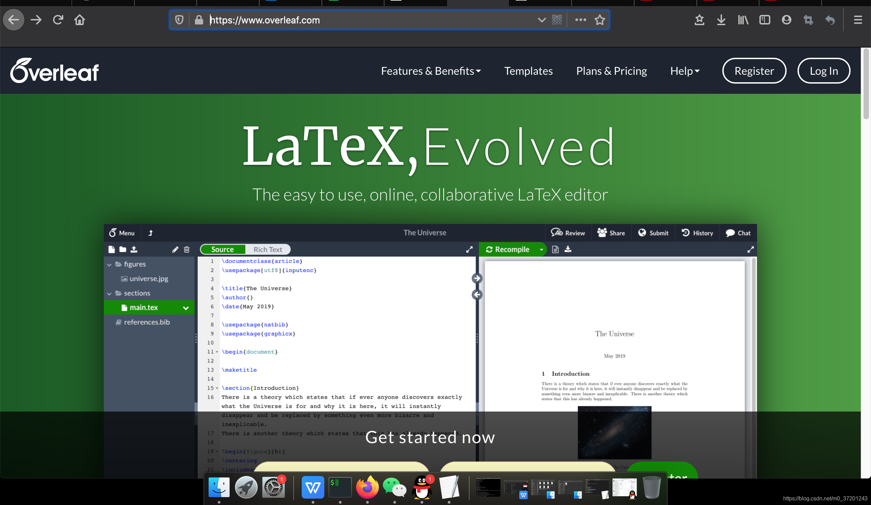The width and height of the screenshot is (871, 505).
Task: Click the Firefox reload page icon
Action: (58, 20)
